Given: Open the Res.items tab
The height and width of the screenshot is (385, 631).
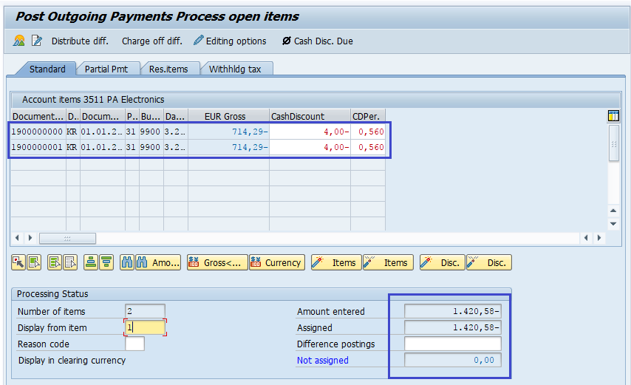Looking at the screenshot, I should pyautogui.click(x=168, y=69).
